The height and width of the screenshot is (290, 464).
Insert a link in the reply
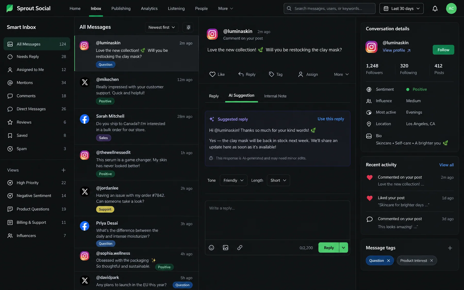[240, 247]
